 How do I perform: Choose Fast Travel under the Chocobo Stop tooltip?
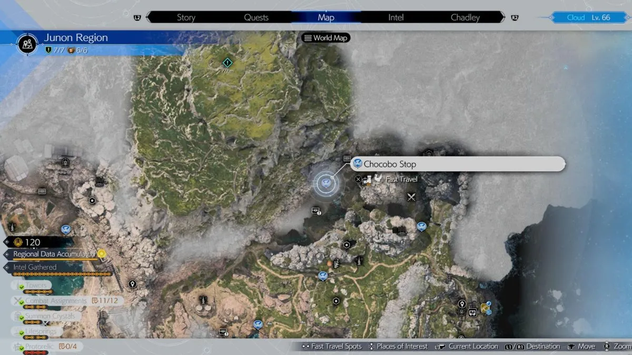click(401, 179)
